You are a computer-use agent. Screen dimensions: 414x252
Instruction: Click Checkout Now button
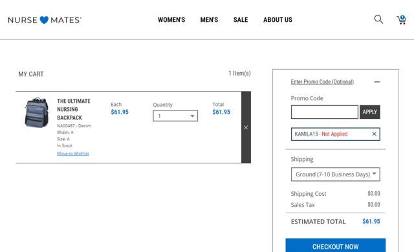pyautogui.click(x=336, y=246)
